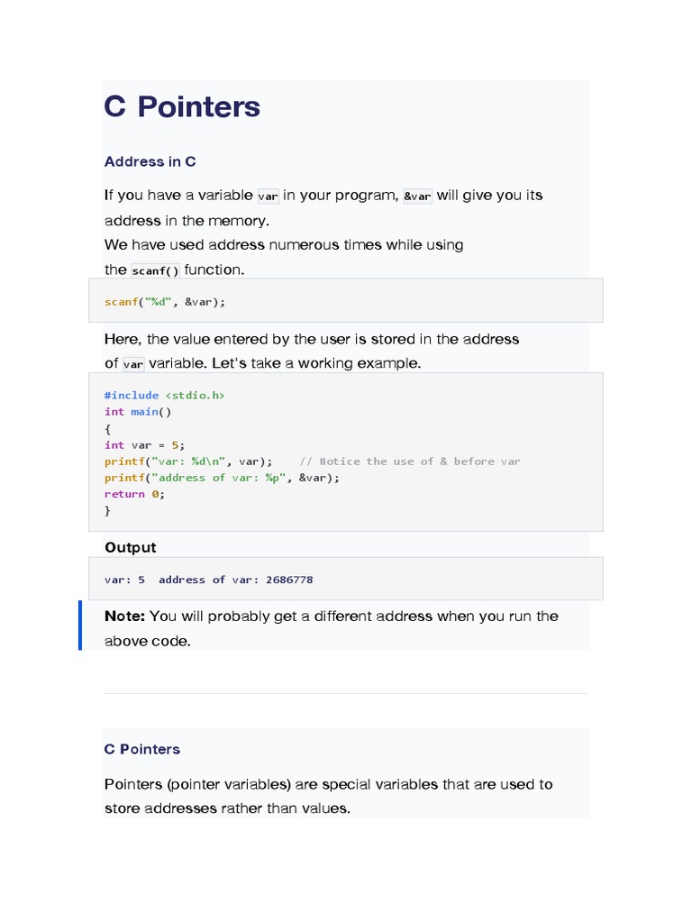Click the horizontal divider line above the second section

coord(346,693)
